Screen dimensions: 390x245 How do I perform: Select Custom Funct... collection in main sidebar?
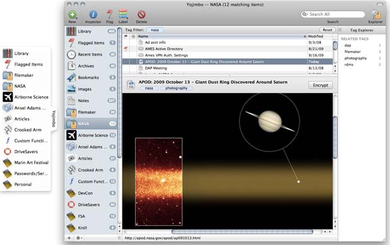pos(91,181)
